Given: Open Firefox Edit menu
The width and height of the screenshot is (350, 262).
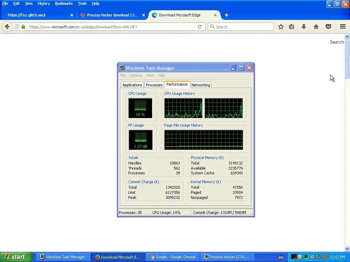Looking at the screenshot, I should click(16, 3).
